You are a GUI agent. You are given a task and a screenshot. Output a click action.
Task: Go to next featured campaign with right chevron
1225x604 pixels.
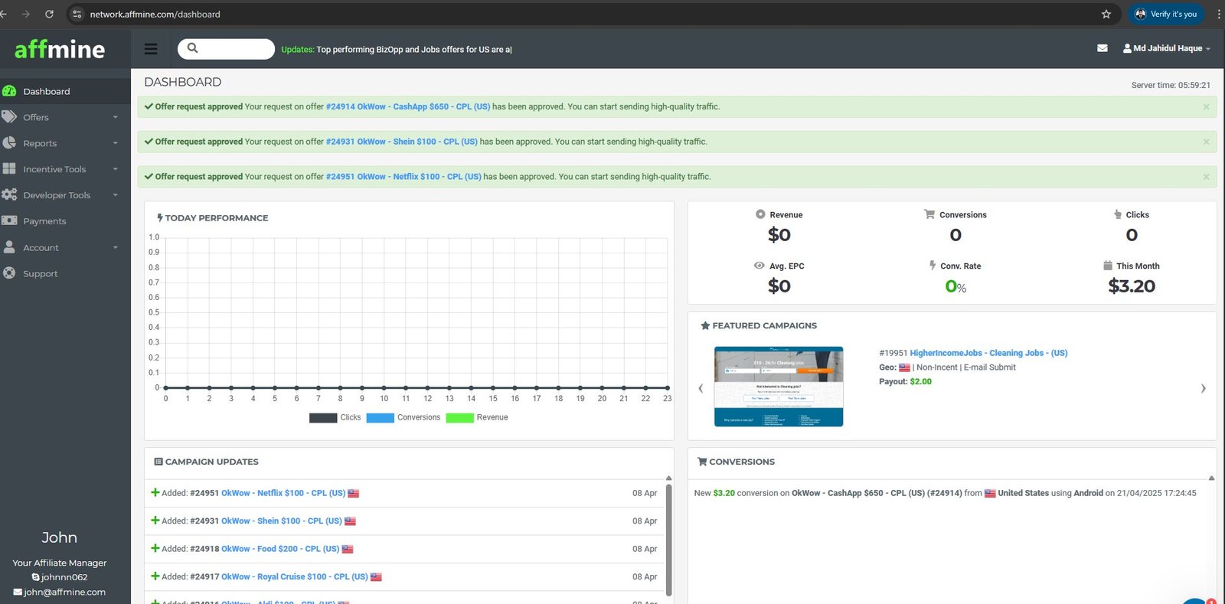(1203, 388)
